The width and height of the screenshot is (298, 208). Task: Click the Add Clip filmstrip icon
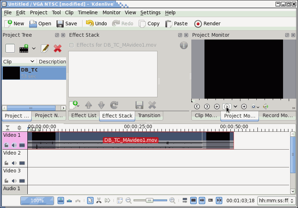pos(24,48)
